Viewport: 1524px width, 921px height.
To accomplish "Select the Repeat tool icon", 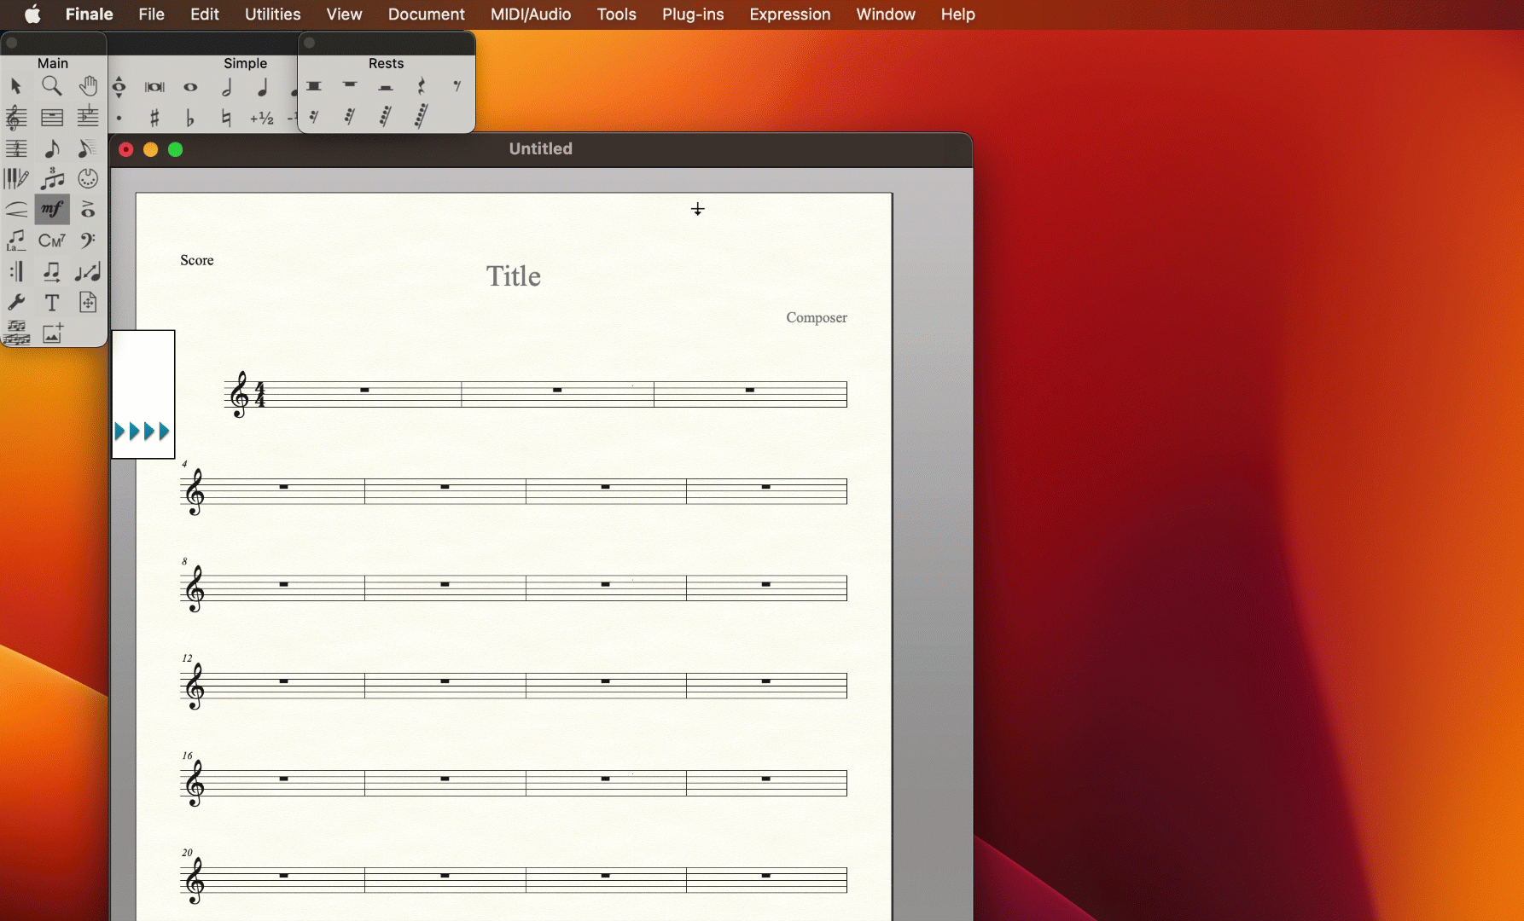I will (x=16, y=271).
